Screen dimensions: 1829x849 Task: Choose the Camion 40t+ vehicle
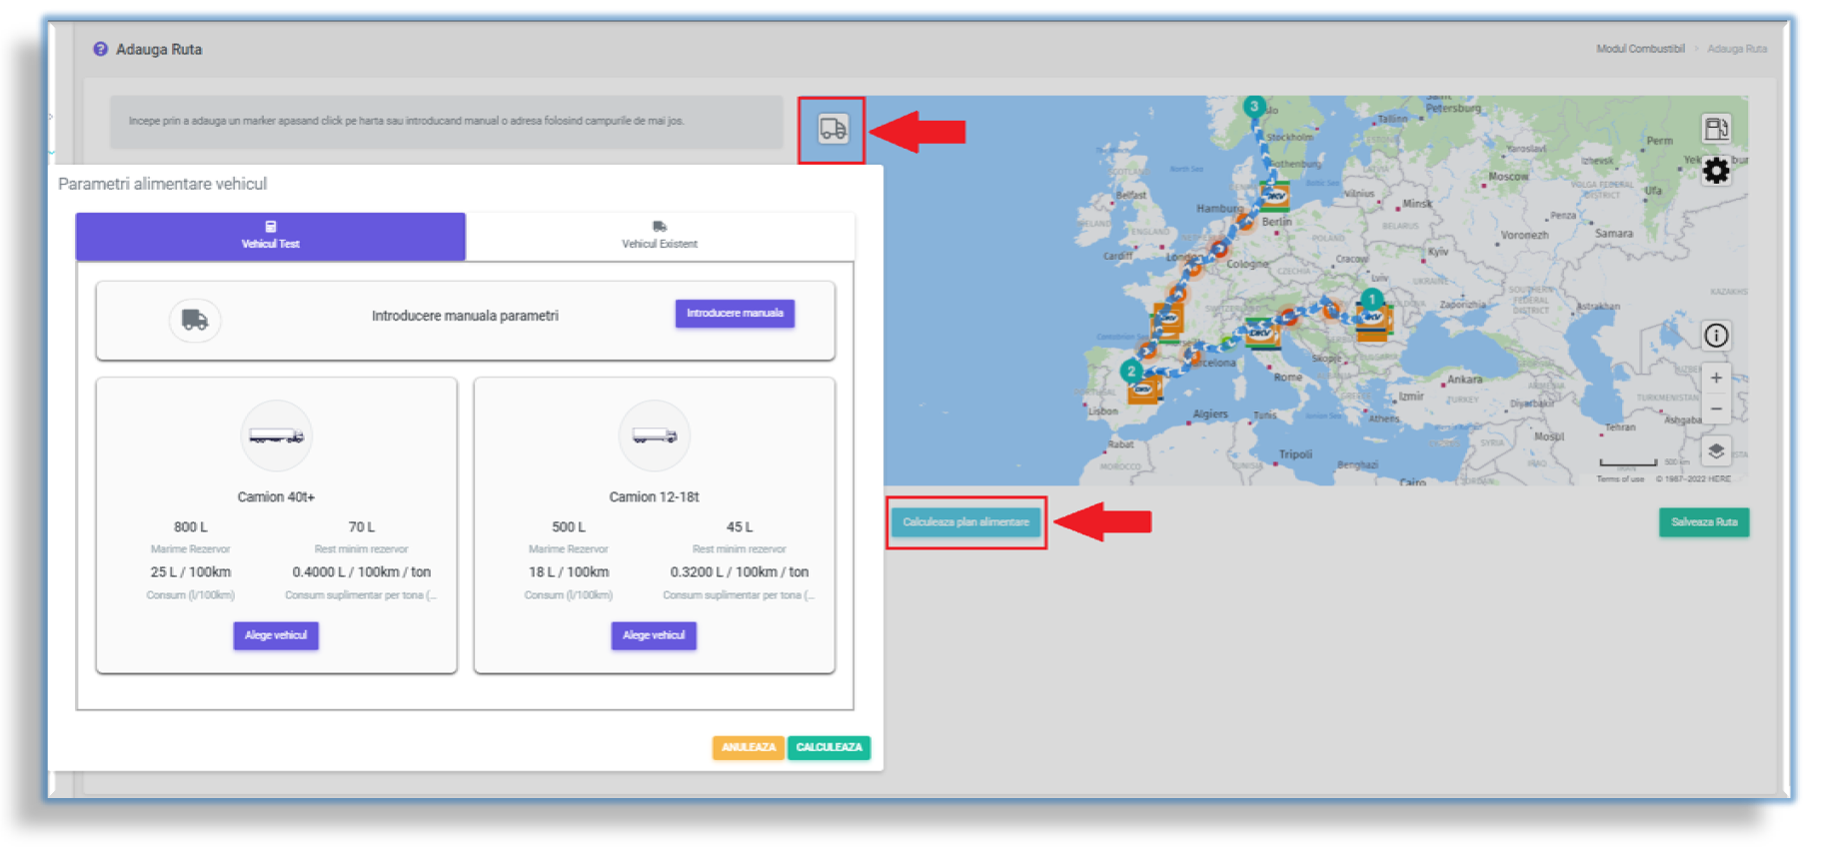point(276,635)
